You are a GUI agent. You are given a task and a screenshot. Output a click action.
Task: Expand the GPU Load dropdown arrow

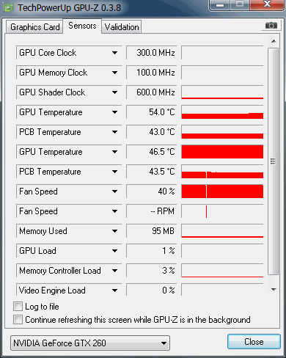[x=114, y=251]
